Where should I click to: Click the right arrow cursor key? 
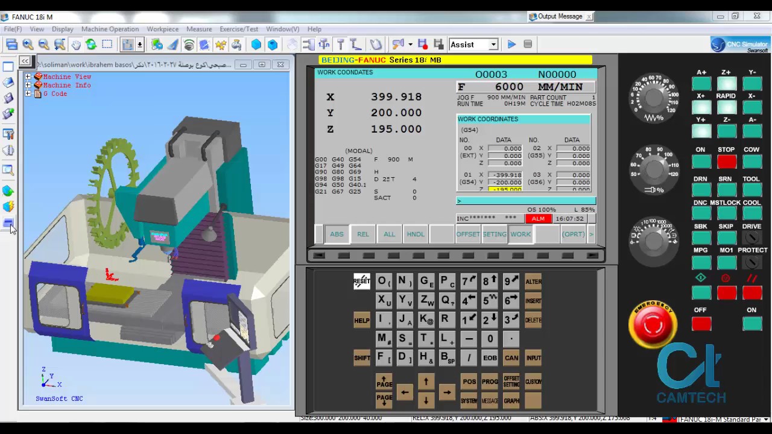pos(447,392)
